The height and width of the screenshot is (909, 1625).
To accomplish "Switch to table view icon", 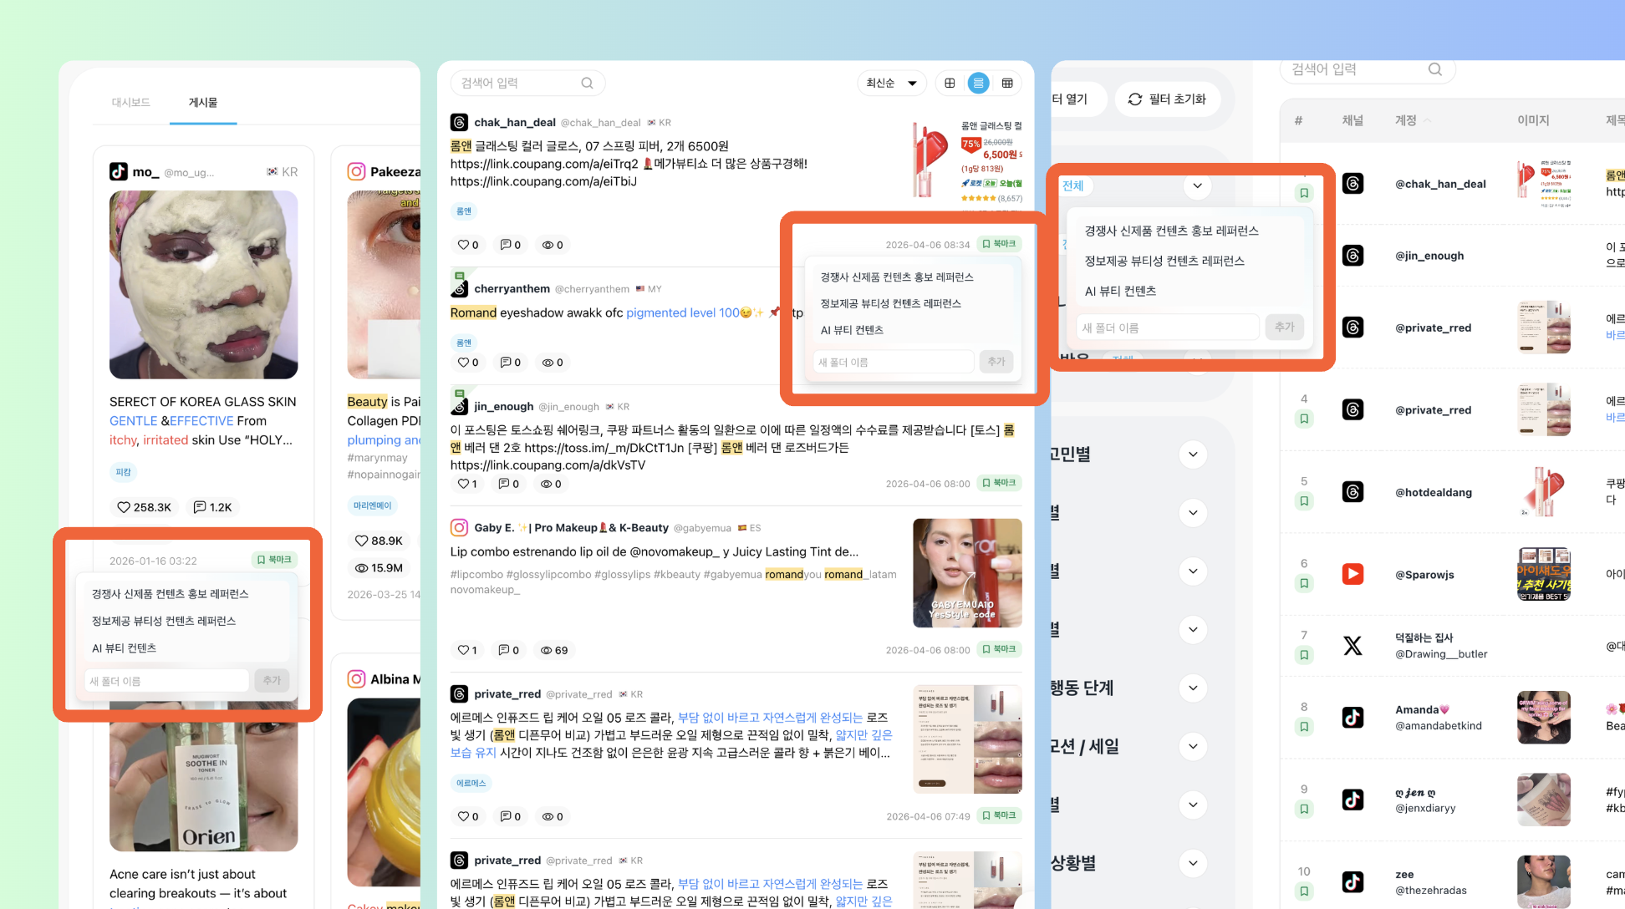I will (x=1007, y=83).
